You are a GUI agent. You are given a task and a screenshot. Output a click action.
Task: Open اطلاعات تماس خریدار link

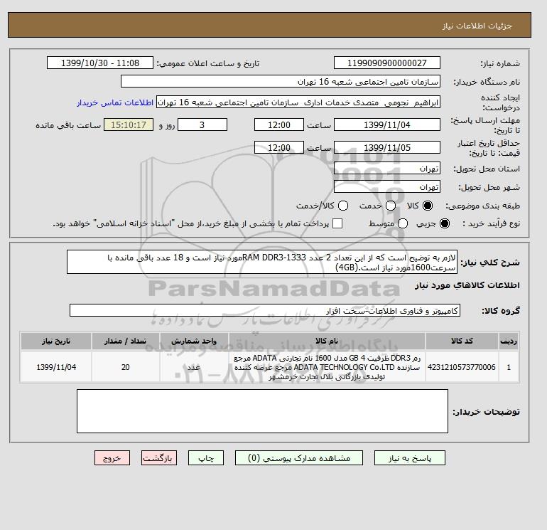[115, 102]
